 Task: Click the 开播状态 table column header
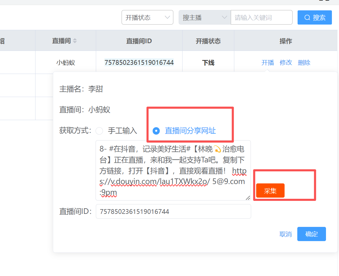[208, 41]
